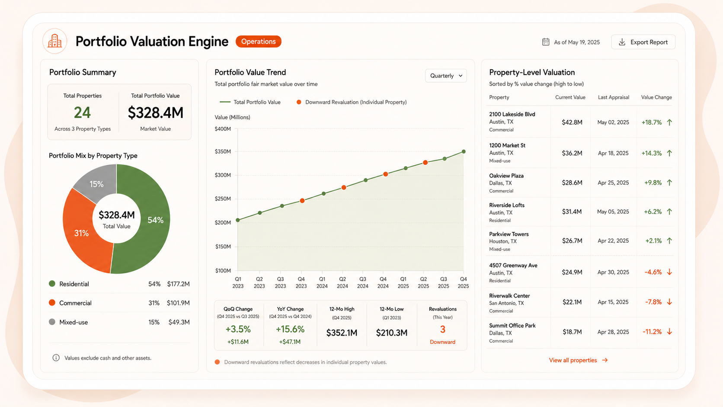Toggle the Downward Revaluation legend entry
This screenshot has width=723, height=407.
tap(351, 102)
